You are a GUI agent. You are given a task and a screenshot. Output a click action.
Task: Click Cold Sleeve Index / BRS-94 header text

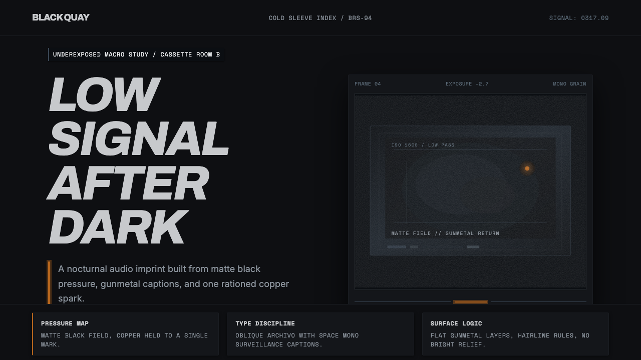pos(320,18)
